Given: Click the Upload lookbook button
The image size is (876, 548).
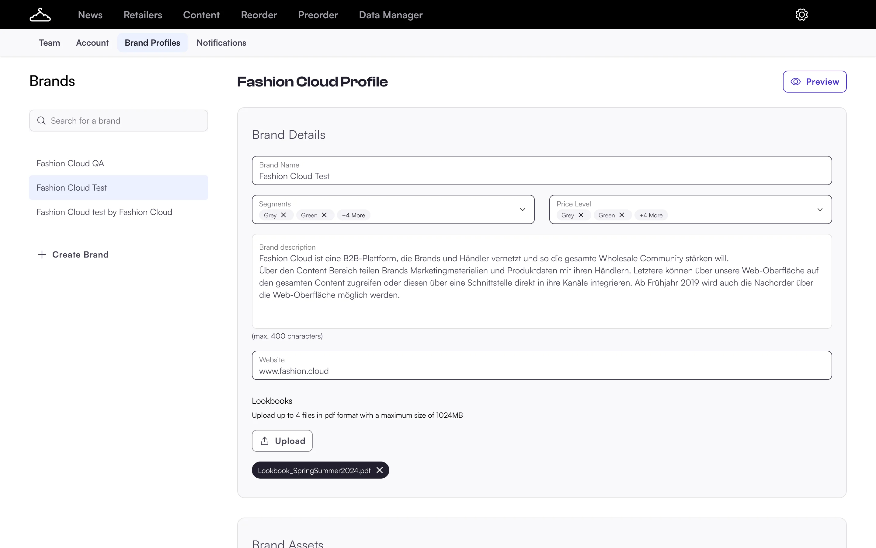Looking at the screenshot, I should tap(282, 441).
